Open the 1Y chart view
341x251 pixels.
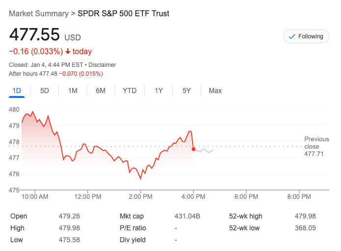[x=159, y=91]
